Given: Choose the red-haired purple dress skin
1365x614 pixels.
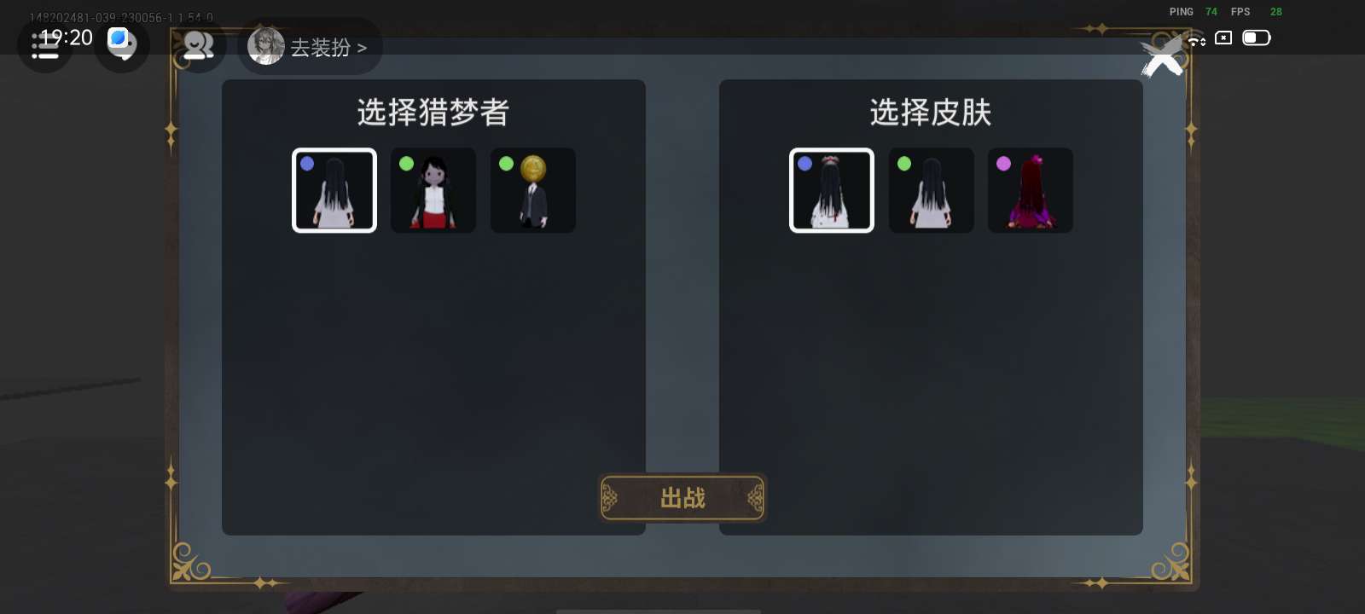Looking at the screenshot, I should [1031, 190].
